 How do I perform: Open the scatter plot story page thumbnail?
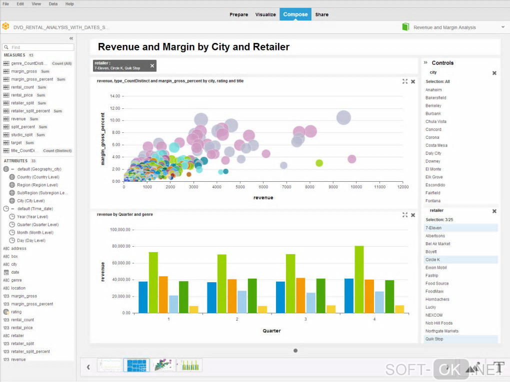[163, 365]
